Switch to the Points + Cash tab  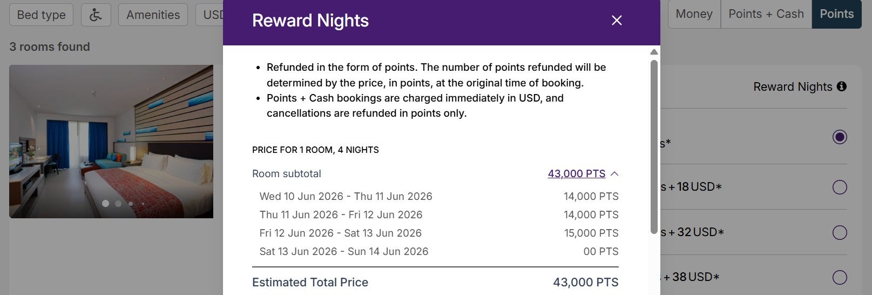(766, 14)
